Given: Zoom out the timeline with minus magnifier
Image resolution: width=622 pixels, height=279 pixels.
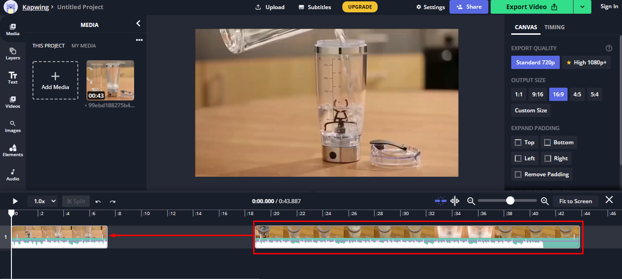Looking at the screenshot, I should (x=471, y=201).
